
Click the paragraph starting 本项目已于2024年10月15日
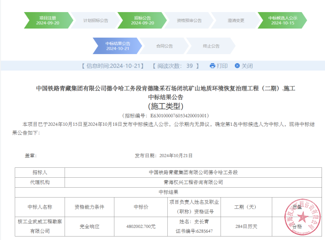point(163,128)
